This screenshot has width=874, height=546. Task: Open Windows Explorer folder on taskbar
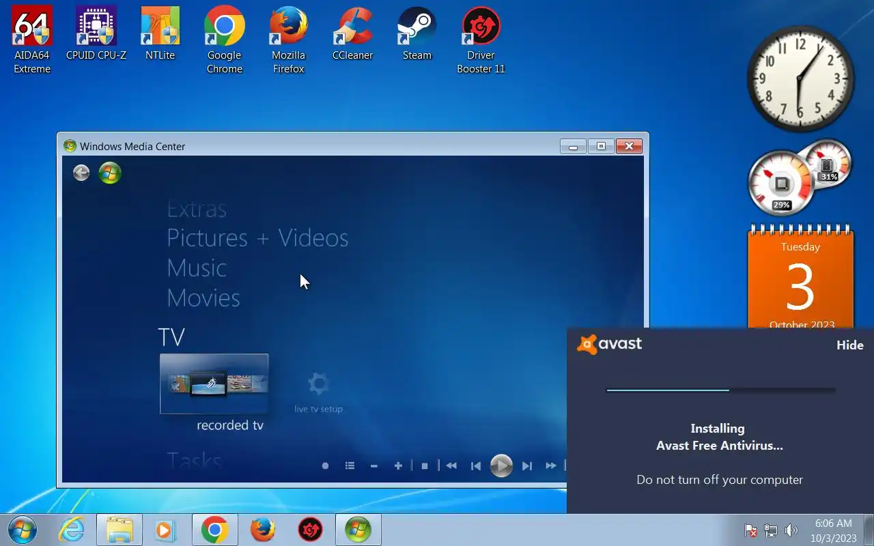(119, 530)
